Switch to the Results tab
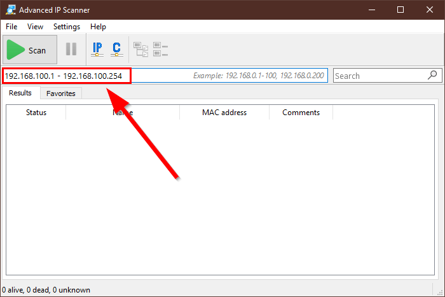Image resolution: width=445 pixels, height=297 pixels. coord(20,93)
